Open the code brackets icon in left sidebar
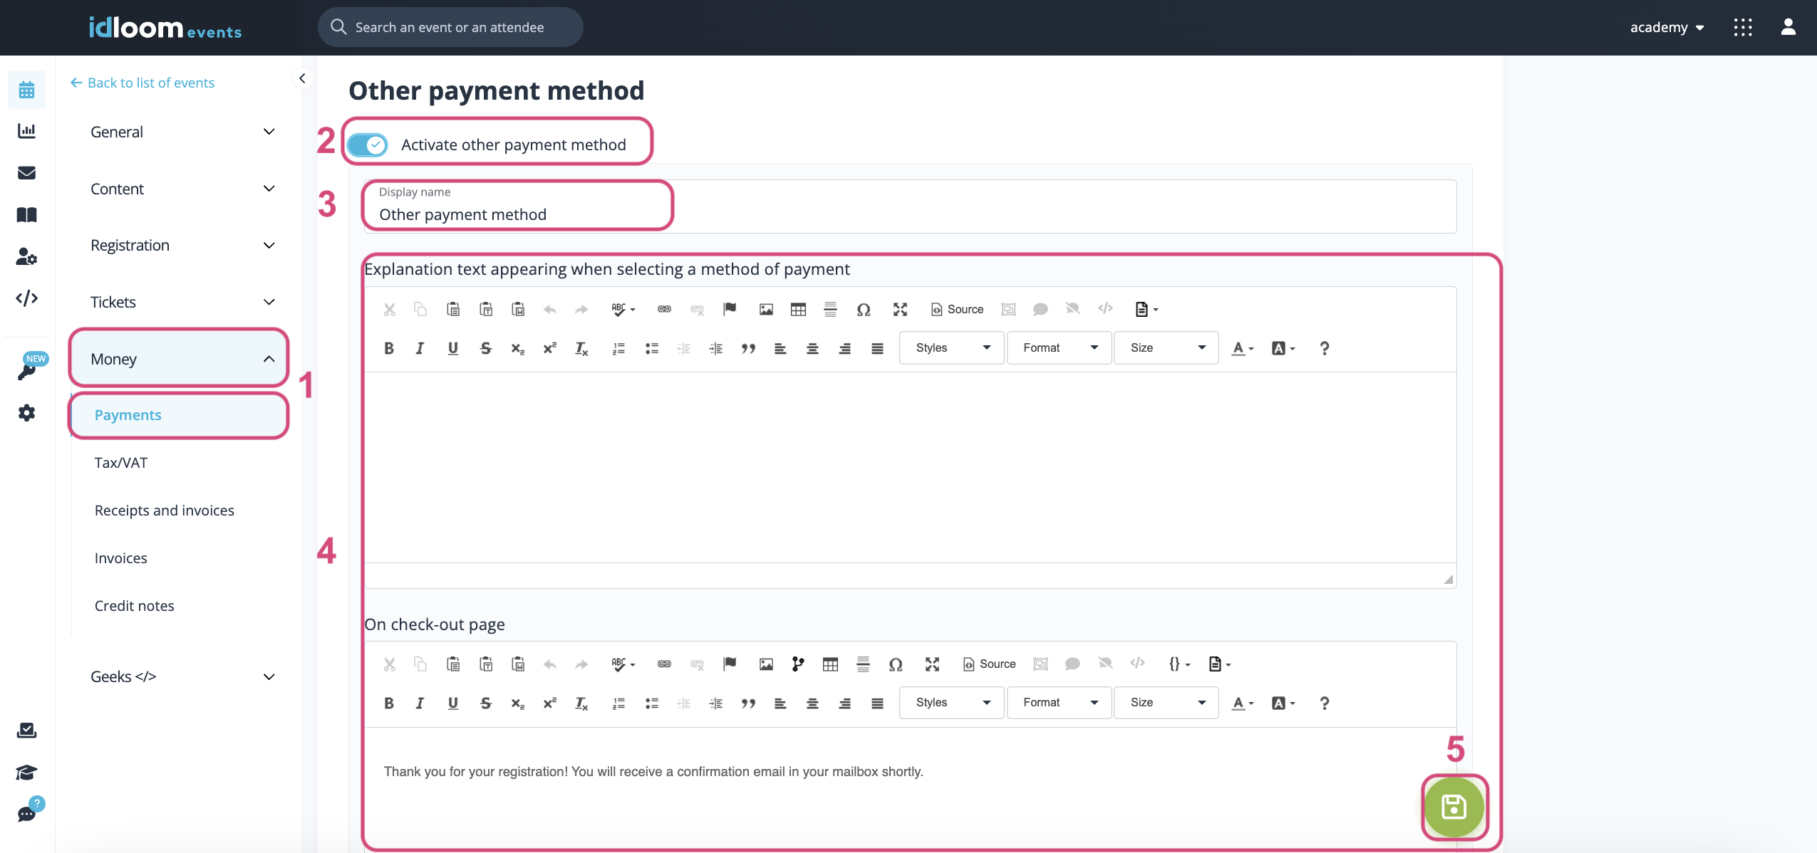This screenshot has height=853, width=1817. [26, 298]
